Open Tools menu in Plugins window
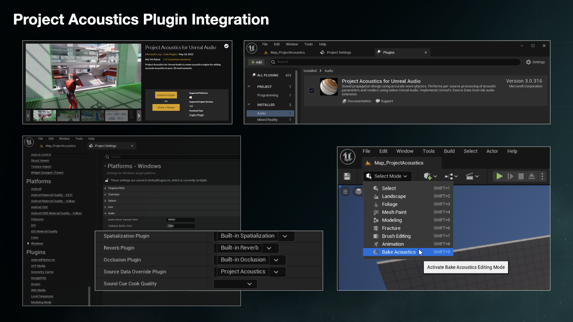The image size is (573, 322). point(308,44)
